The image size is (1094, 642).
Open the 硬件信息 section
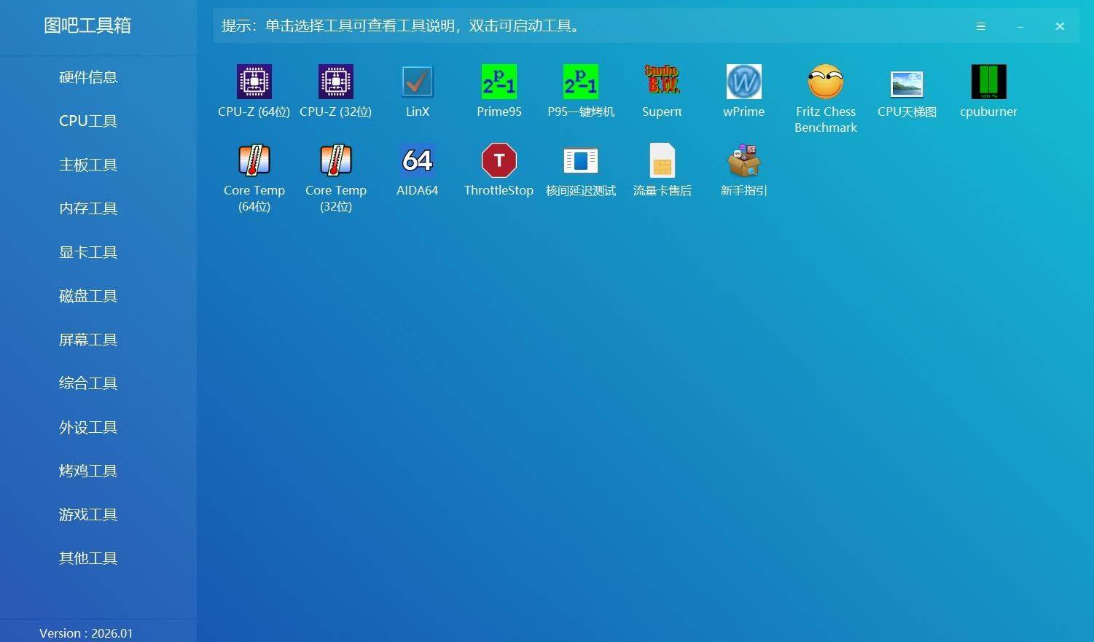click(x=87, y=77)
